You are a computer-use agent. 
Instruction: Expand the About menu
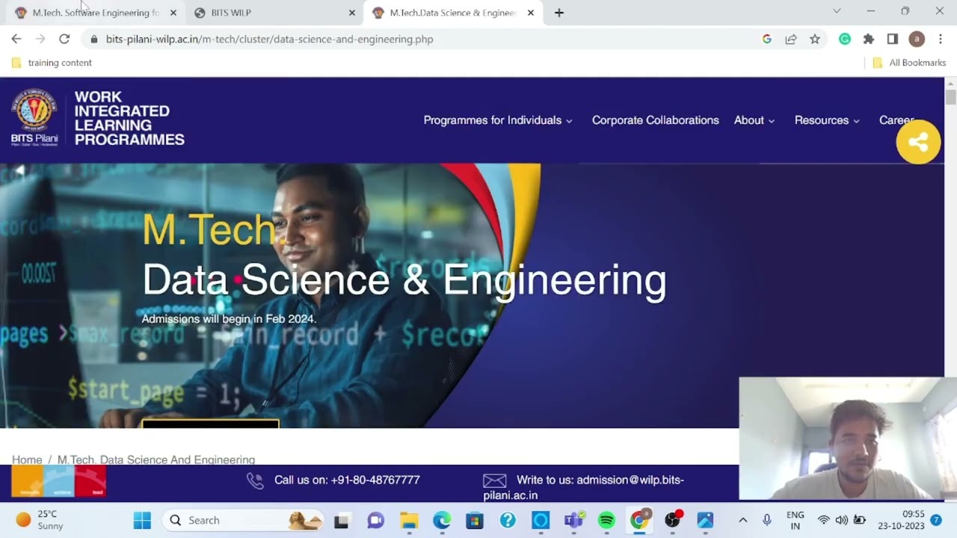point(754,120)
